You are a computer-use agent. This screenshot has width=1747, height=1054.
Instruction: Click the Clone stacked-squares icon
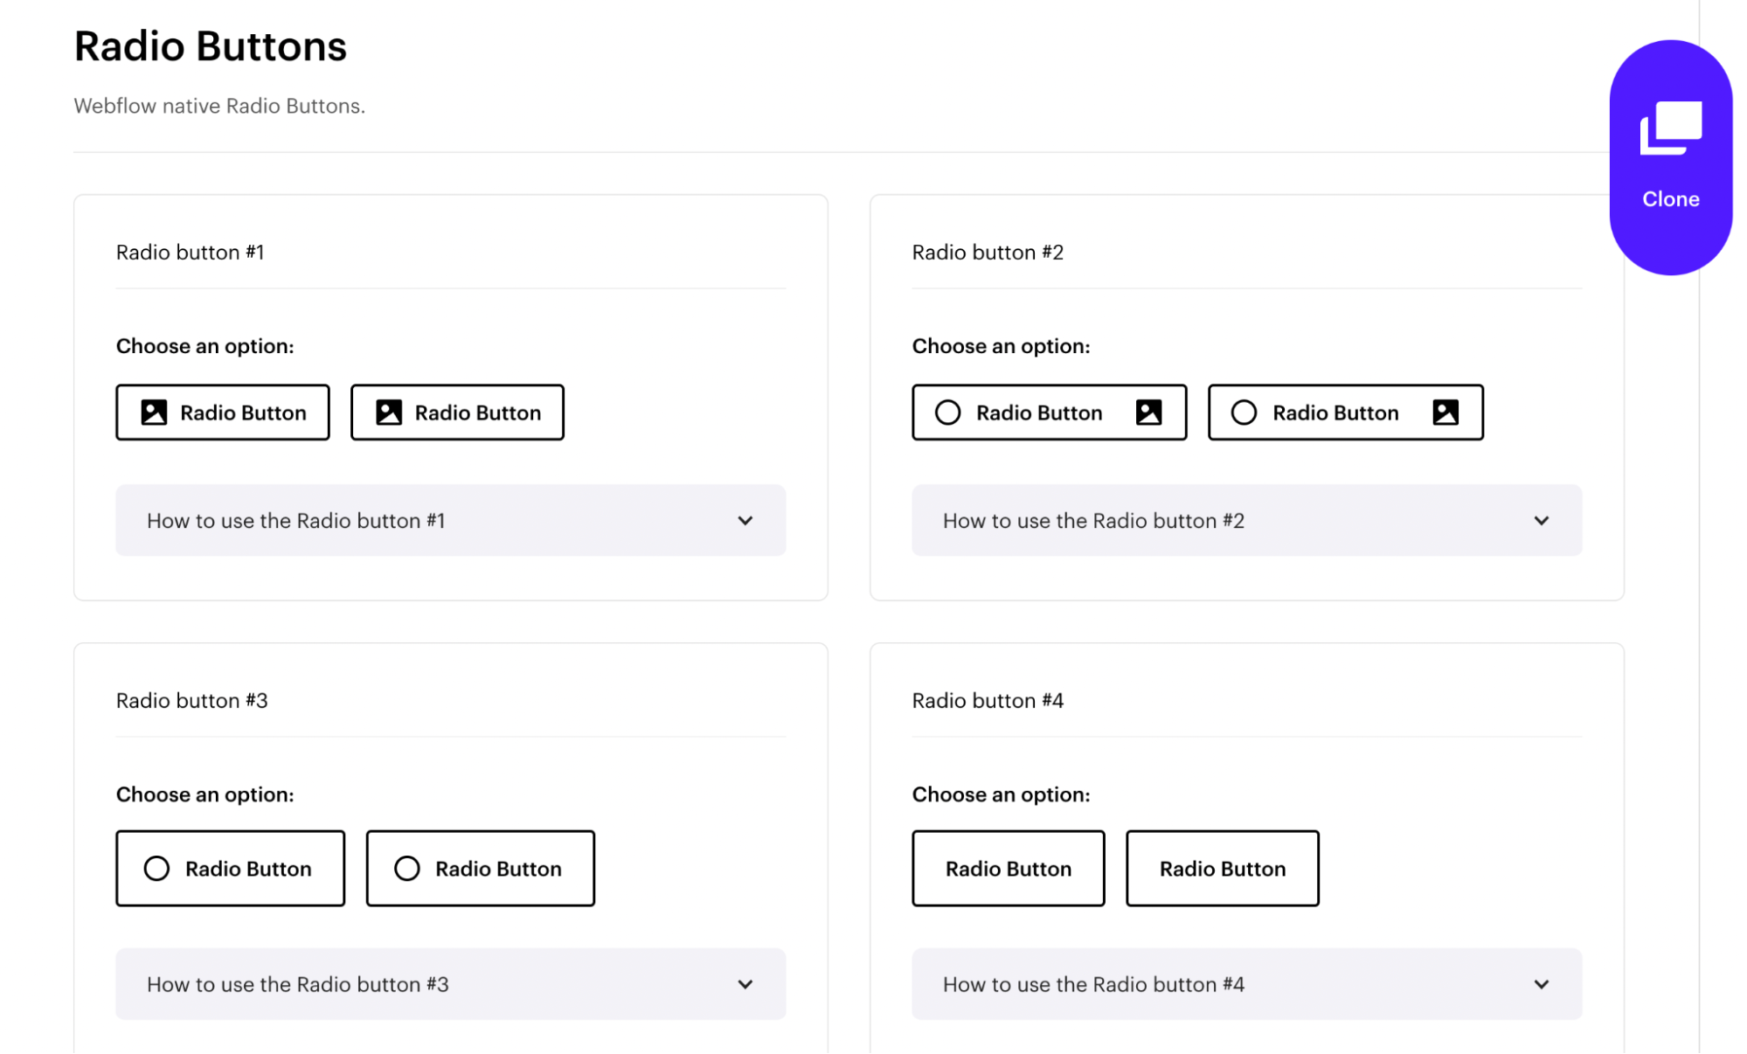[x=1670, y=128]
